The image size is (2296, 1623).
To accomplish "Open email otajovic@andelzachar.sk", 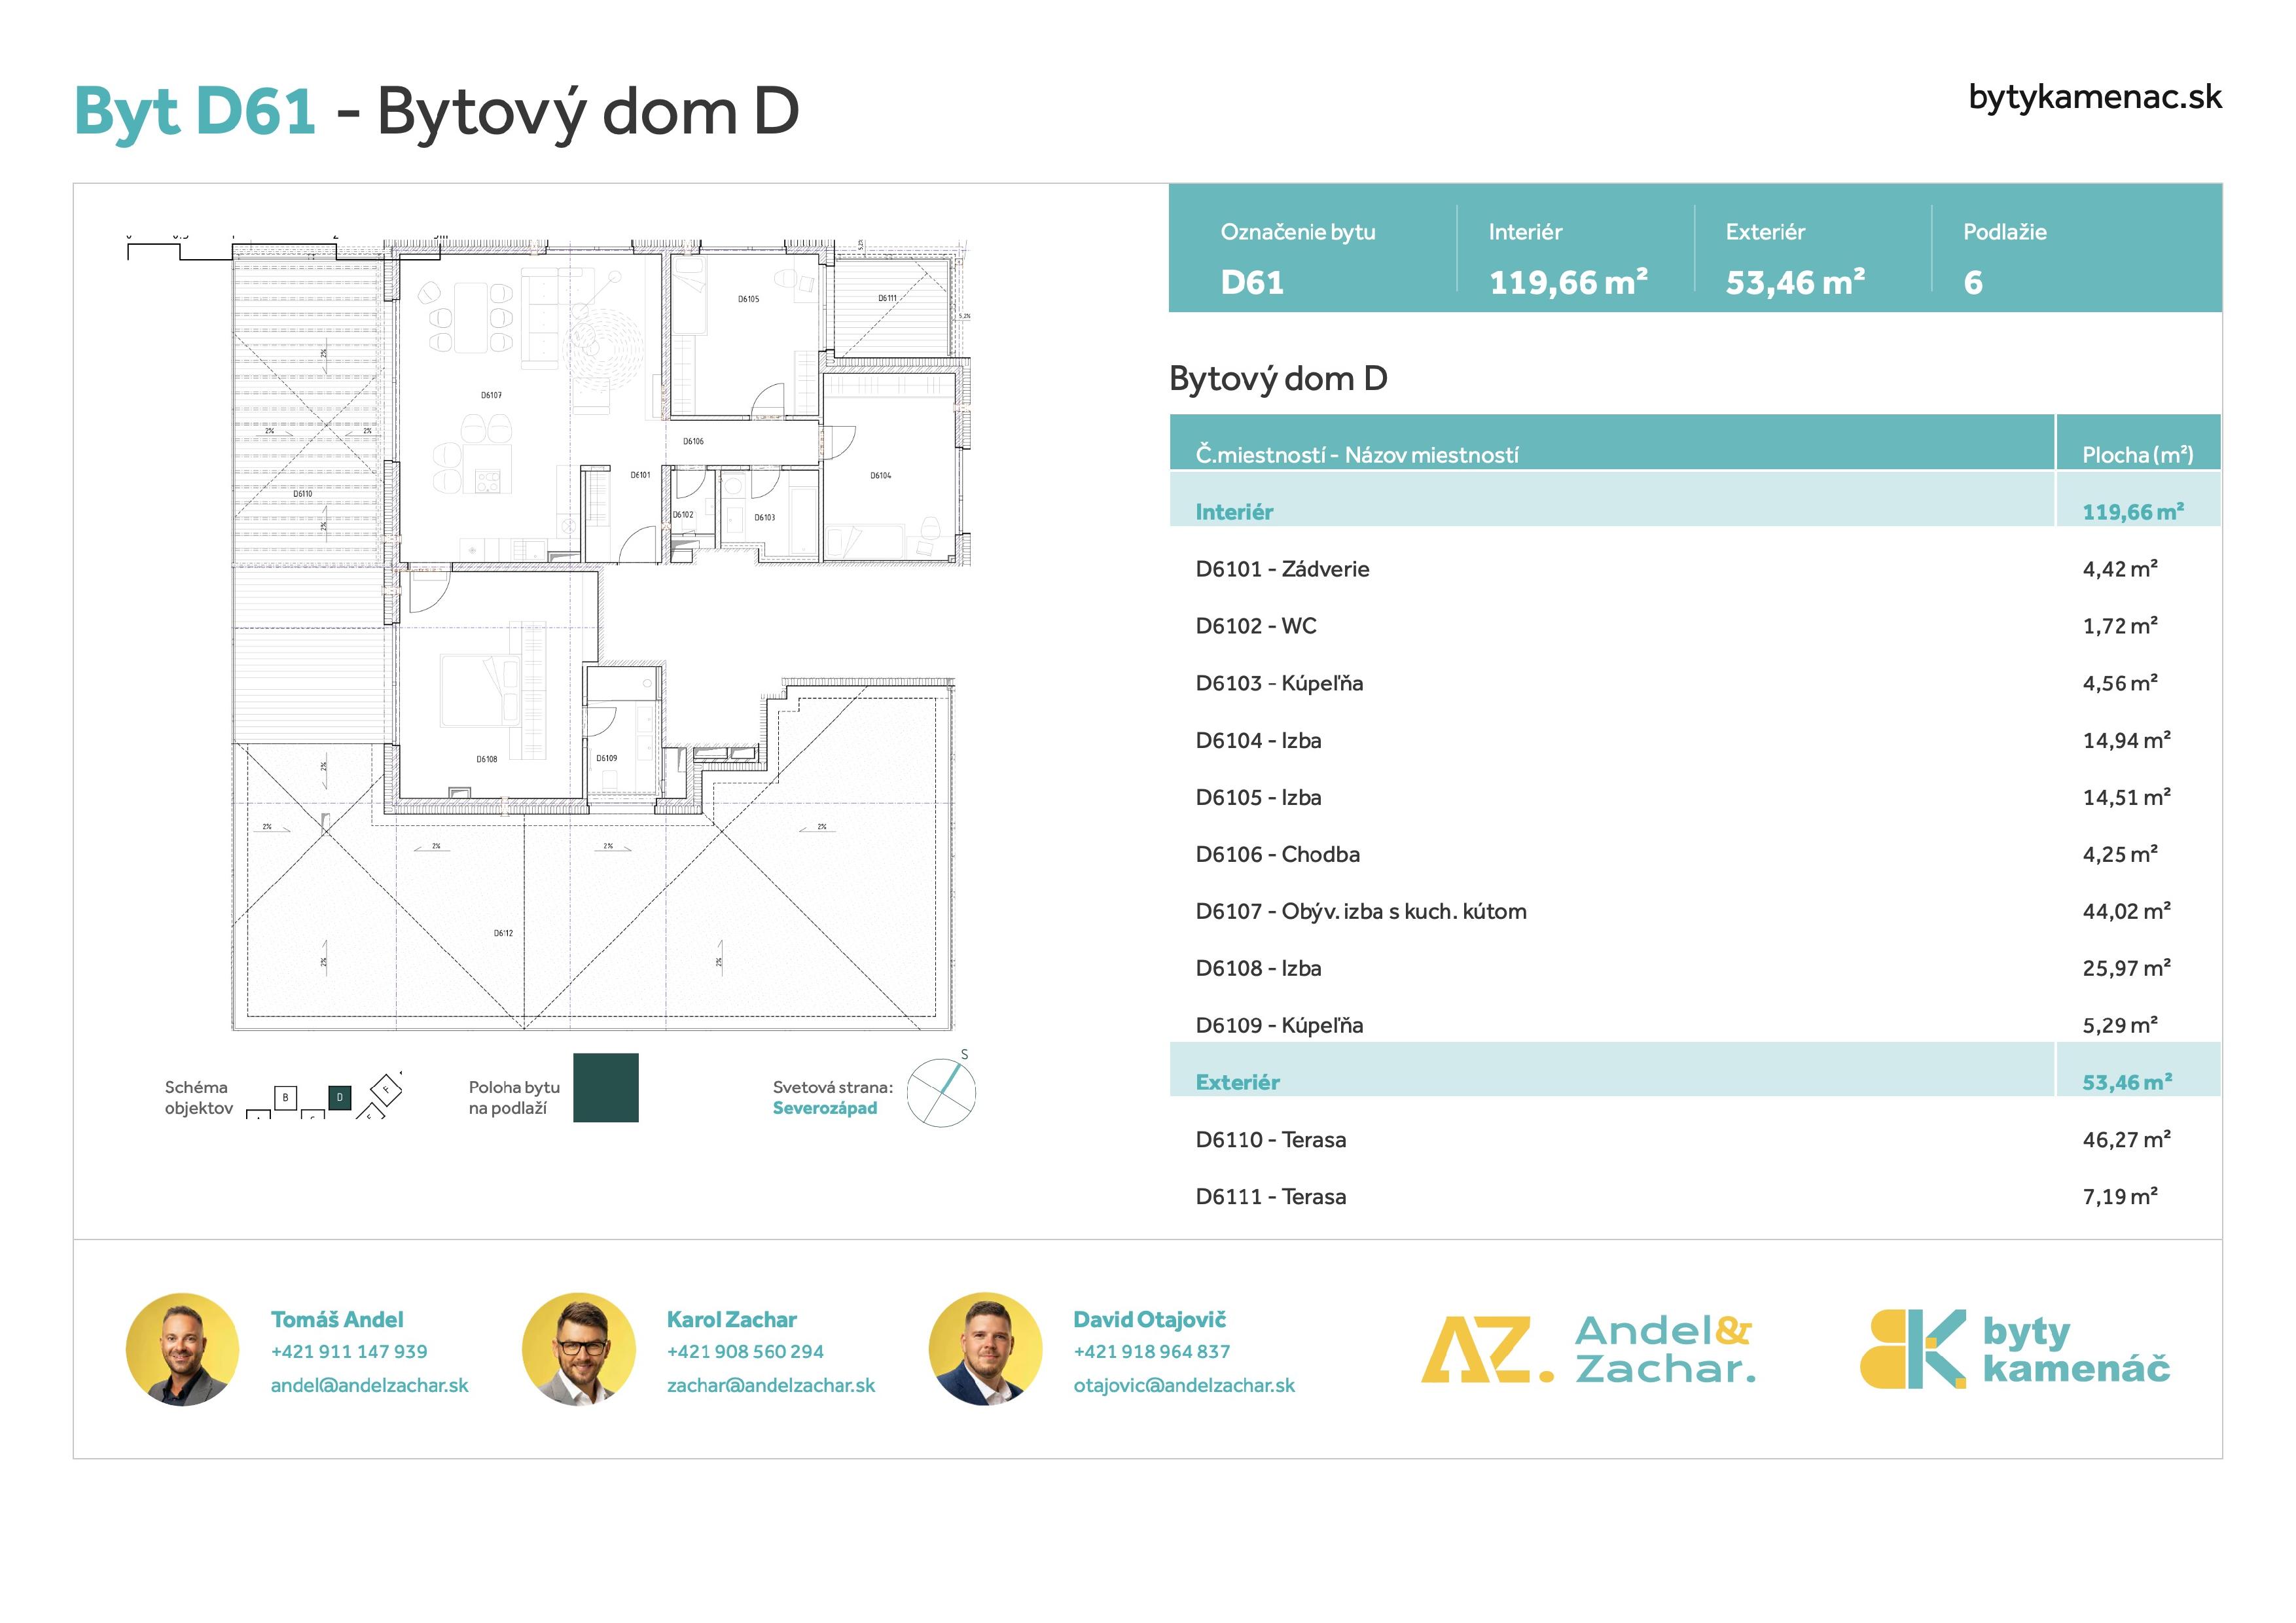I will pyautogui.click(x=1184, y=1385).
